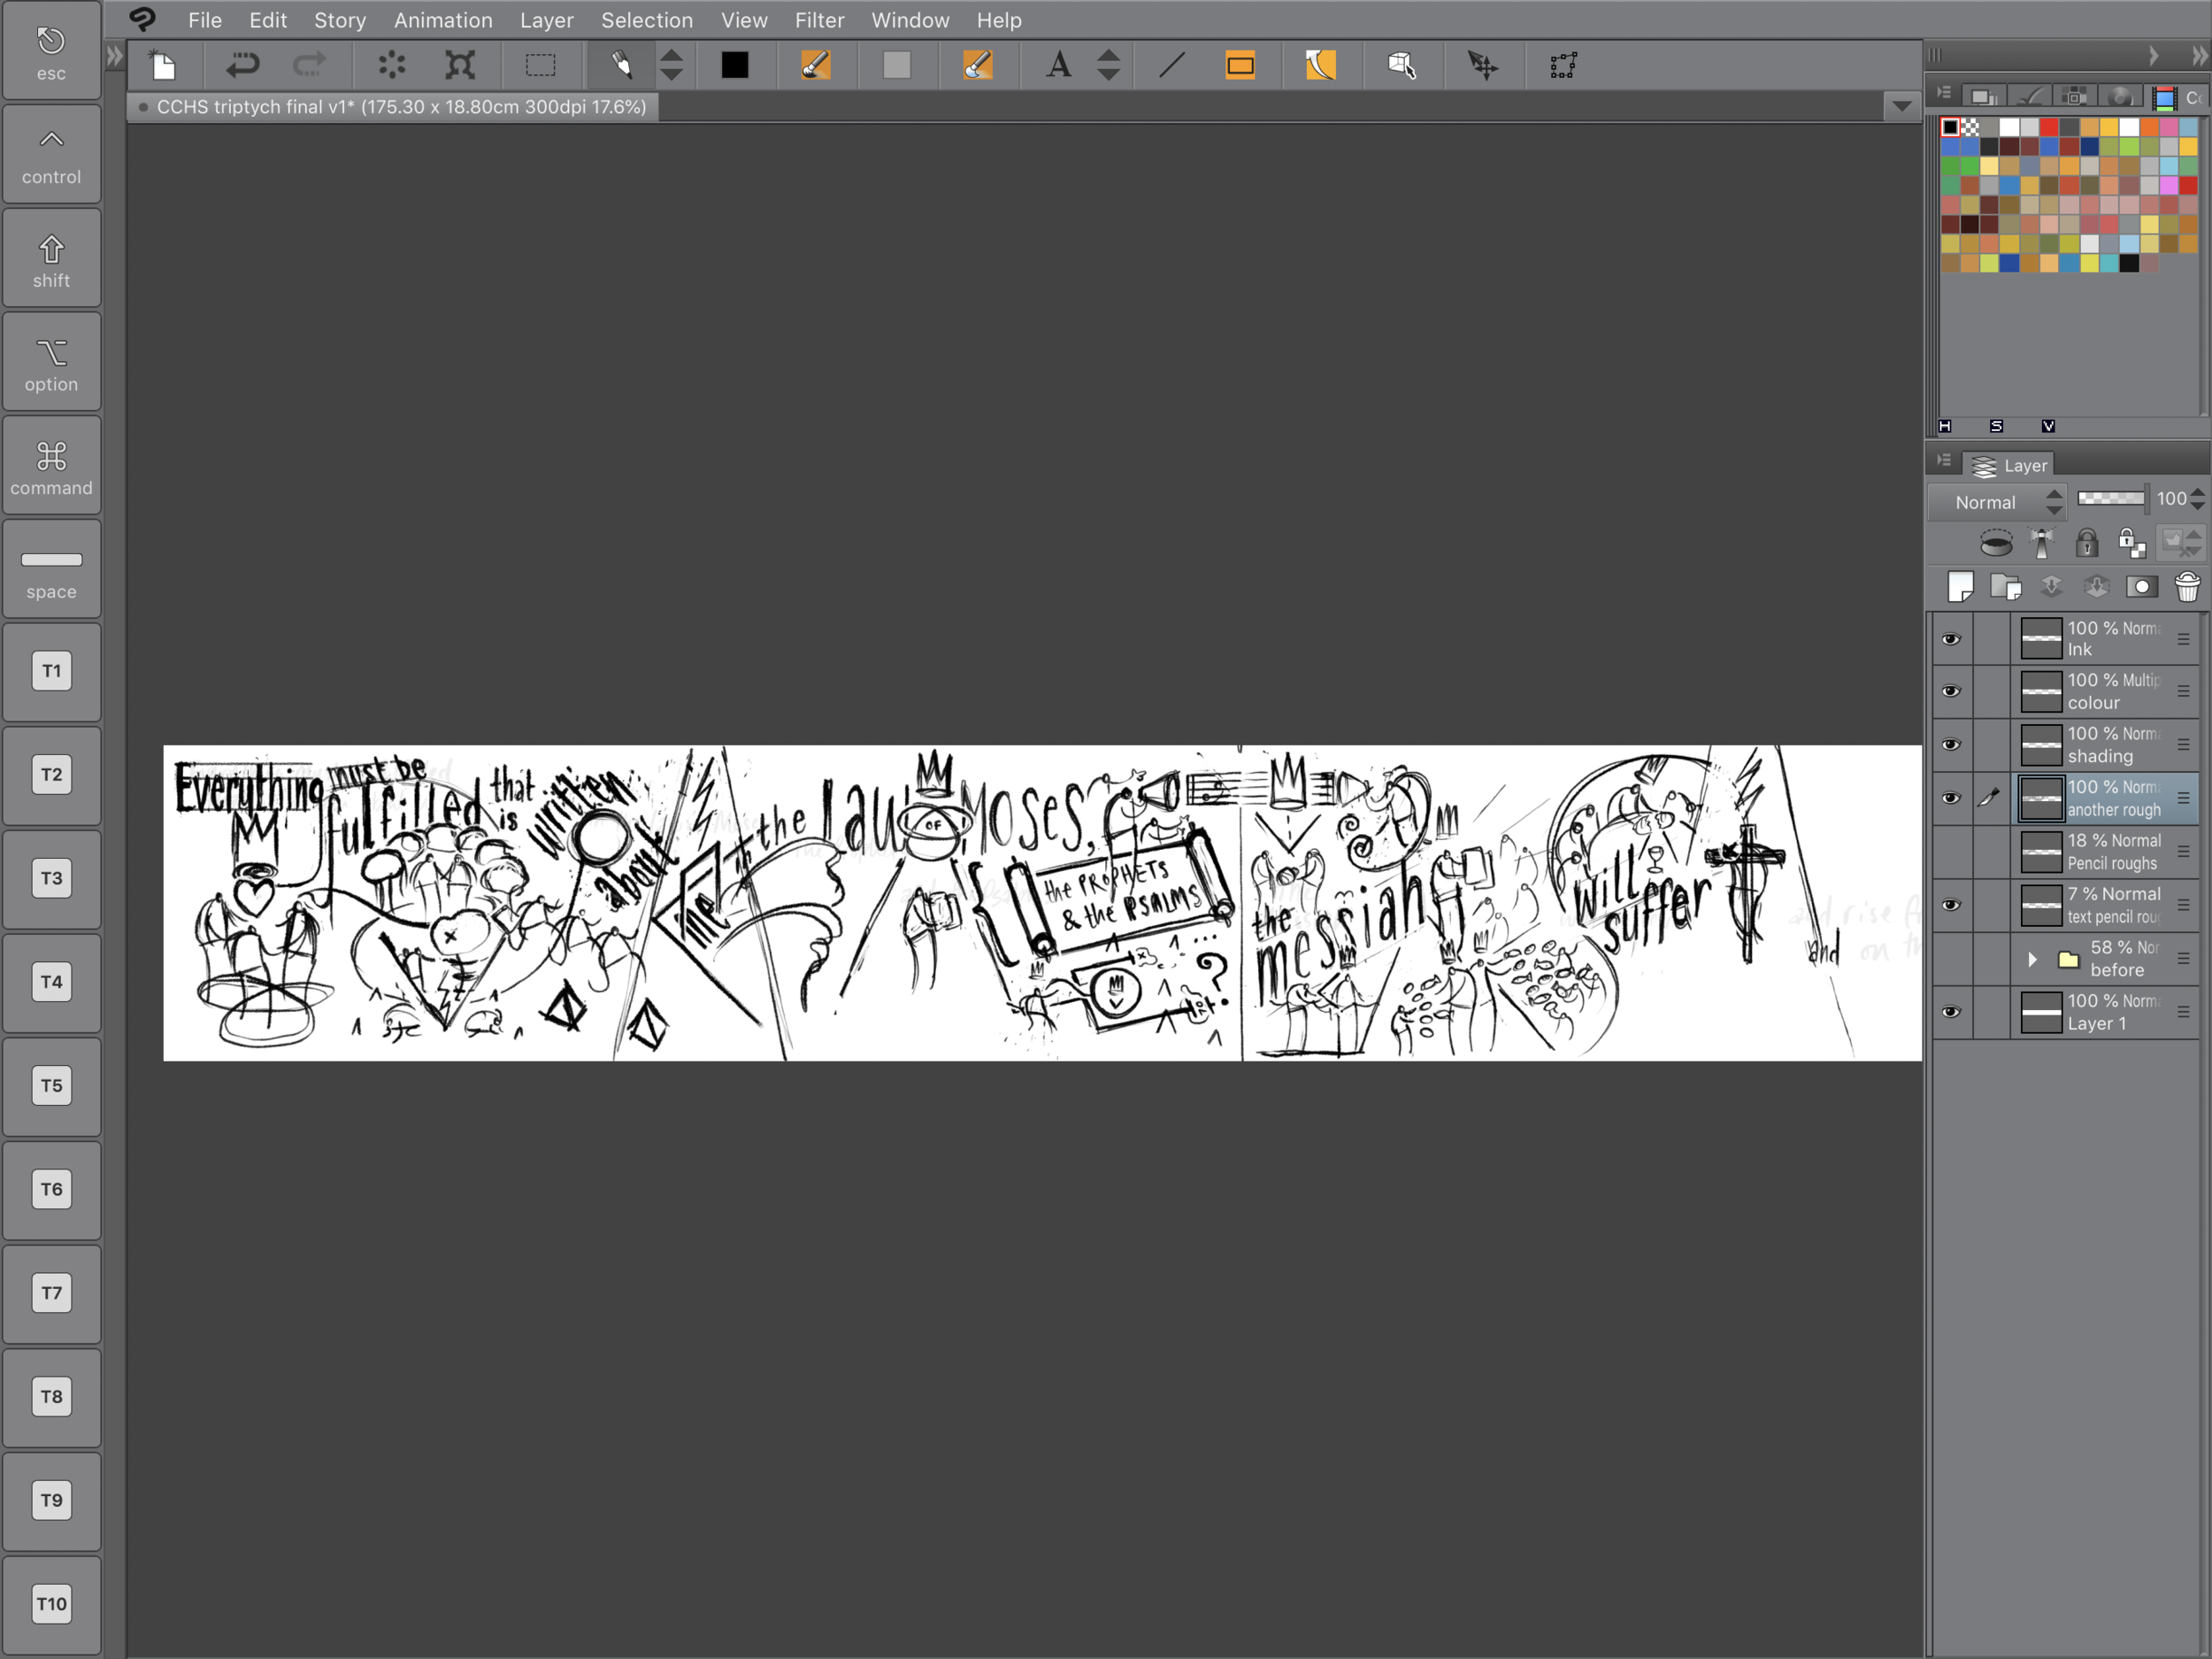Open the Layer panel menu icon
This screenshot has width=2212, height=1659.
pyautogui.click(x=1944, y=460)
